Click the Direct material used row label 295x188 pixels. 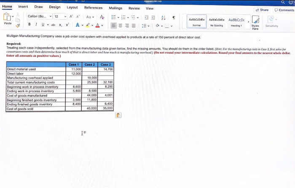tap(21, 69)
